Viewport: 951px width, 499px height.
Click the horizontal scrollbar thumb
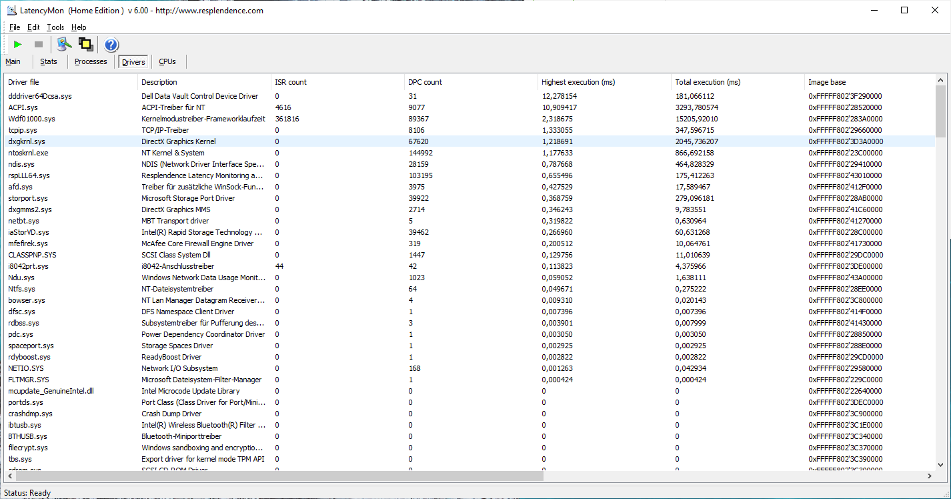[x=281, y=476]
